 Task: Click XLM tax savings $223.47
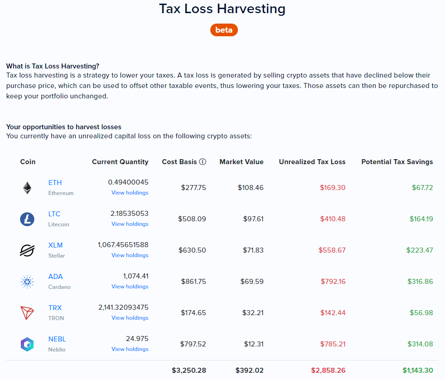(x=420, y=250)
